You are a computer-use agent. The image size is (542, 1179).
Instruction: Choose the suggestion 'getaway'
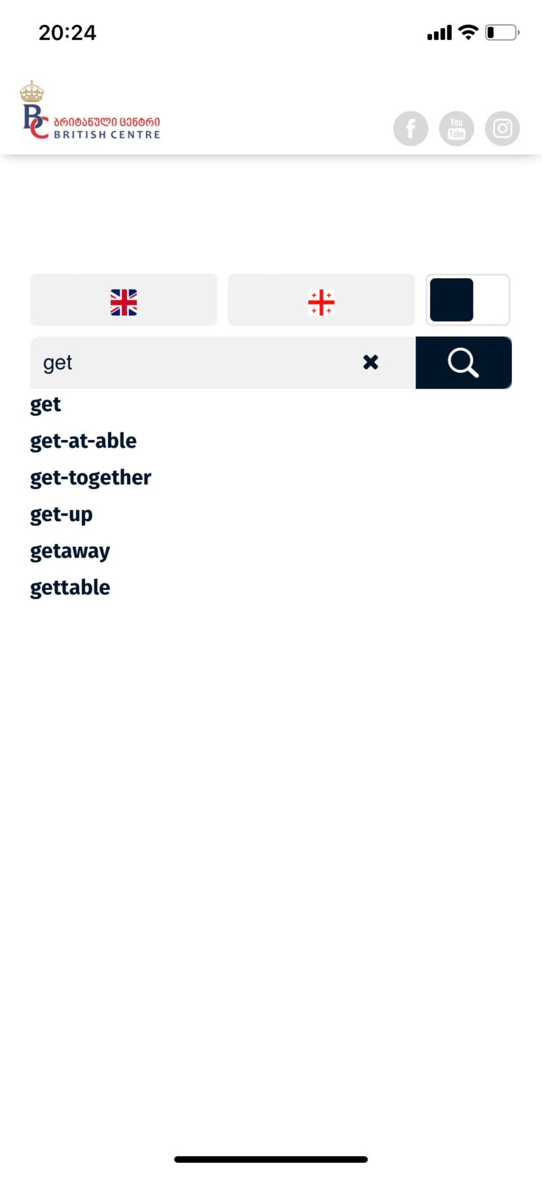[x=70, y=552]
